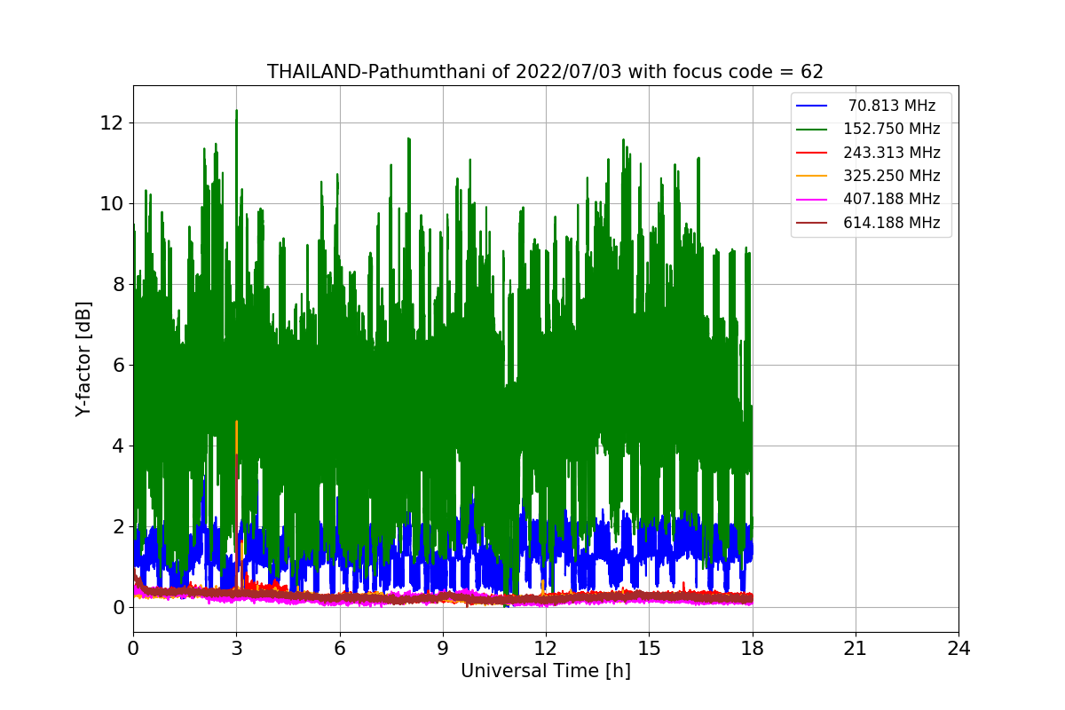
Task: Click the x-axis tick label 21
Action: [x=856, y=649]
